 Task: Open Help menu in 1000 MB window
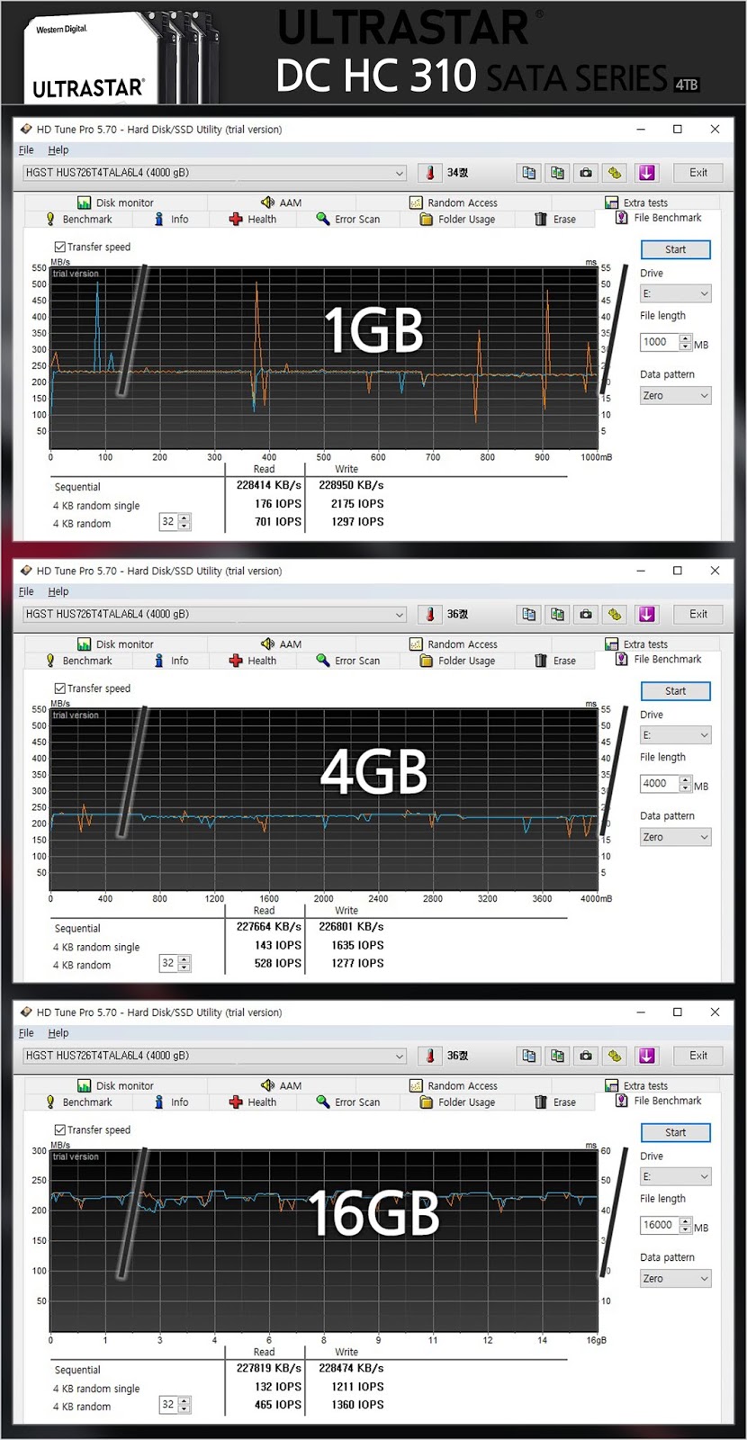[x=58, y=150]
